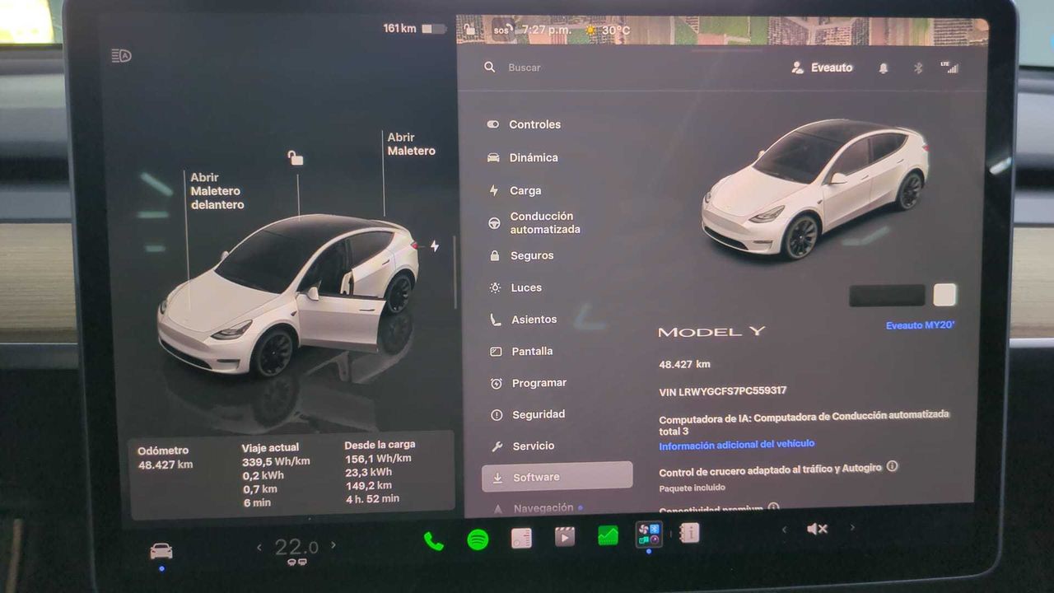Open the phone app in the bottom bar
Image resolution: width=1054 pixels, height=593 pixels.
433,540
